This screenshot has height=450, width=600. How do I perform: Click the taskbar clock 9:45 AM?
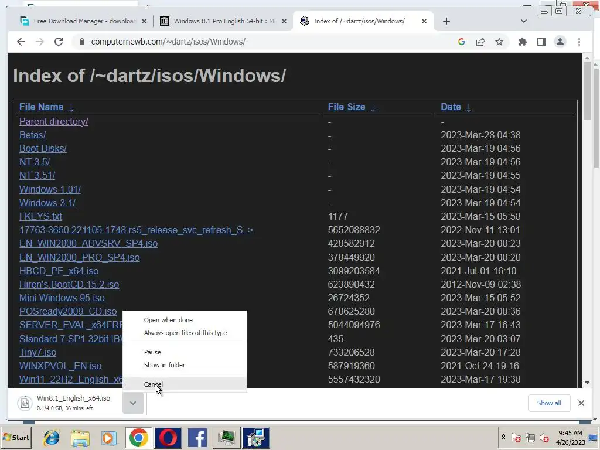tap(570, 433)
